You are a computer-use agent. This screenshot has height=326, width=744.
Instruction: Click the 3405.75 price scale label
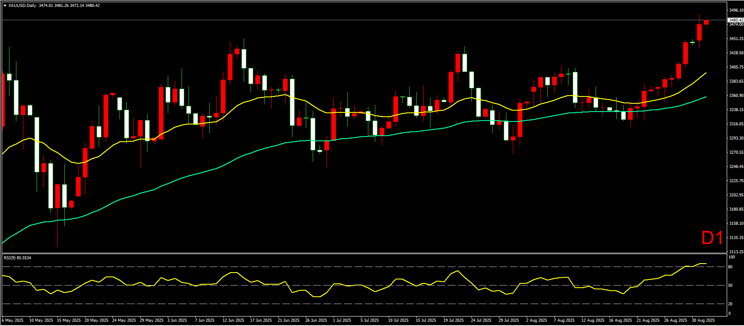tap(736, 67)
